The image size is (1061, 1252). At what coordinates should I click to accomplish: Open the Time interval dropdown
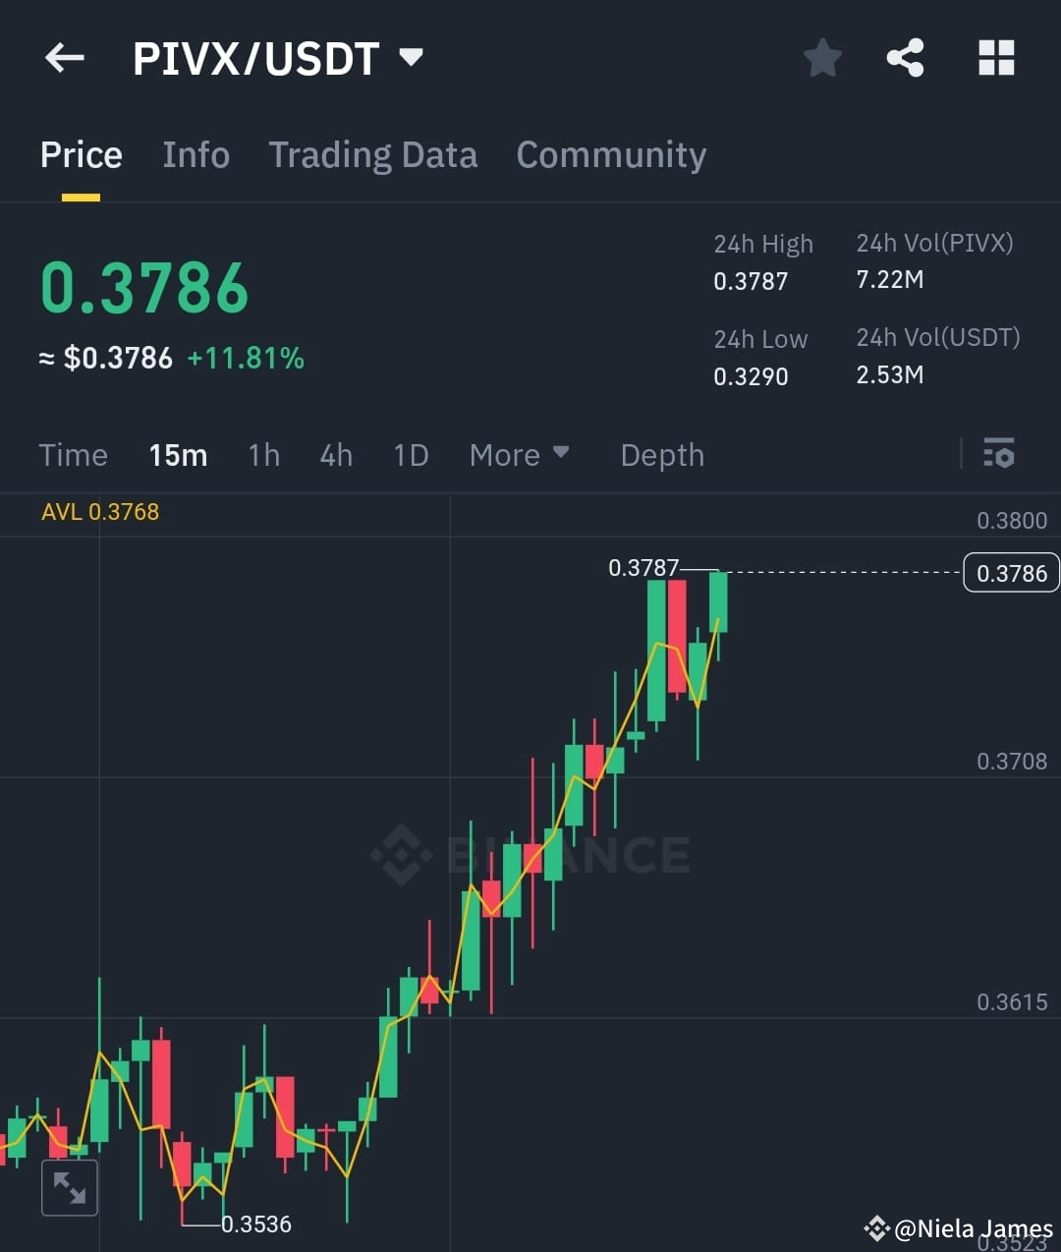(x=73, y=454)
